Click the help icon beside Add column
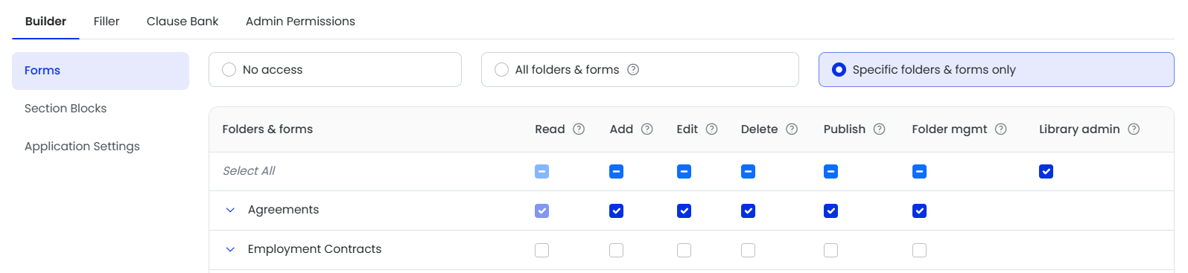 click(x=647, y=129)
